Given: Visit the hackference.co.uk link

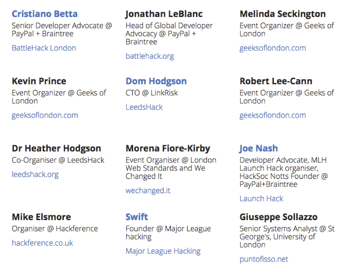Looking at the screenshot, I should point(42,243).
